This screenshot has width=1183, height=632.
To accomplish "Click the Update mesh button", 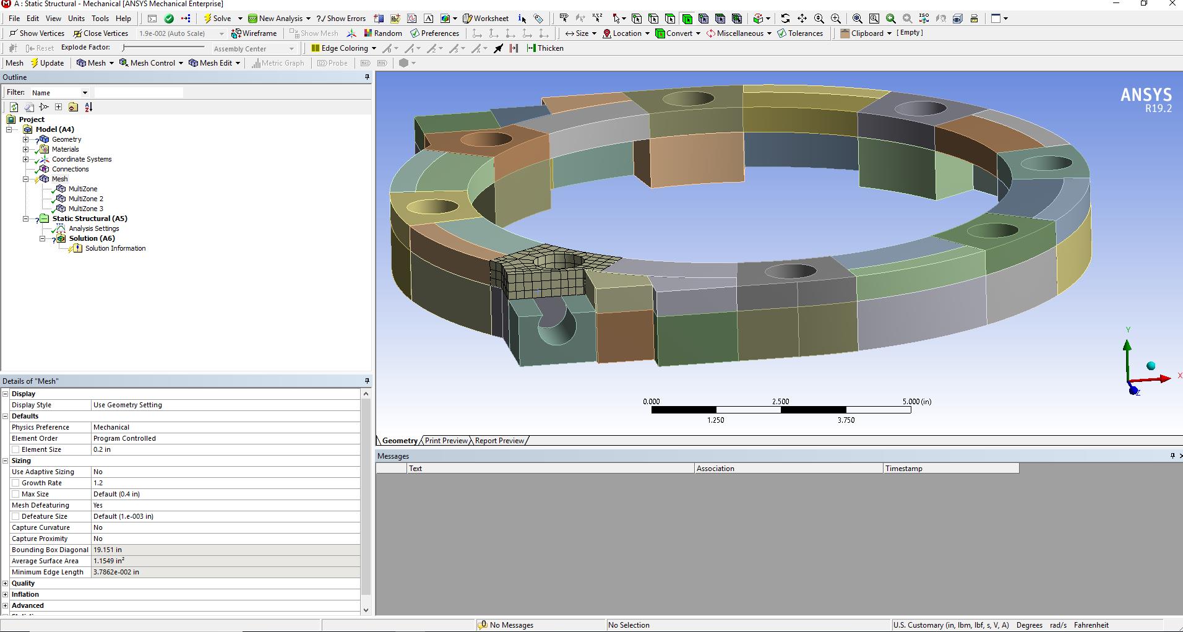I will [47, 63].
